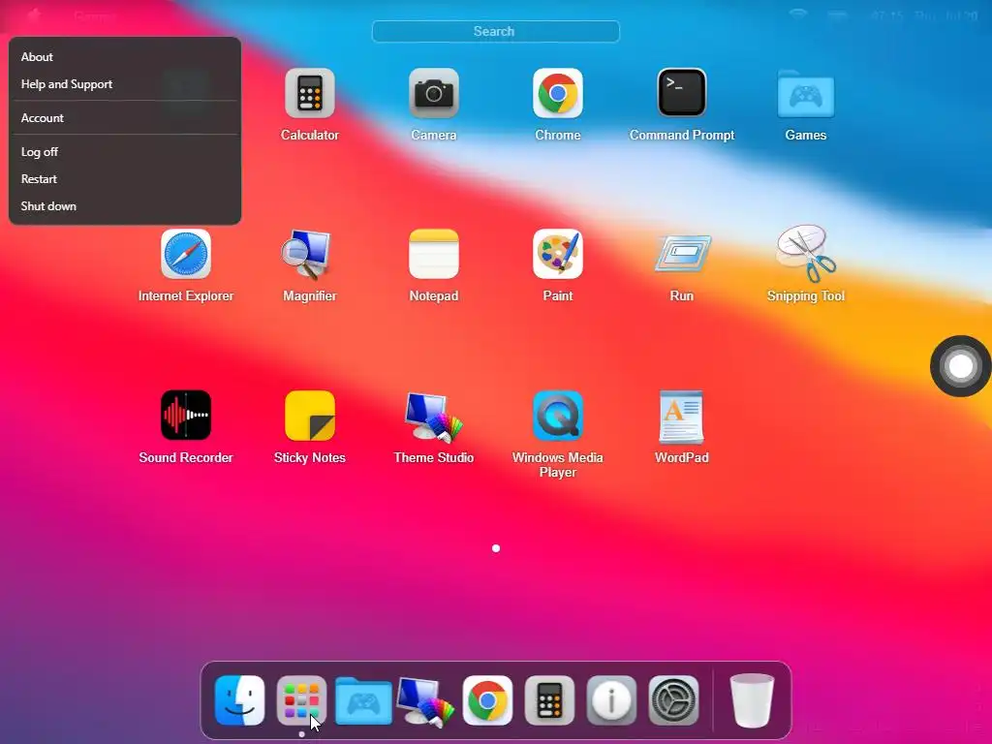The image size is (992, 744).
Task: Click the info icon in the dock
Action: tap(611, 700)
